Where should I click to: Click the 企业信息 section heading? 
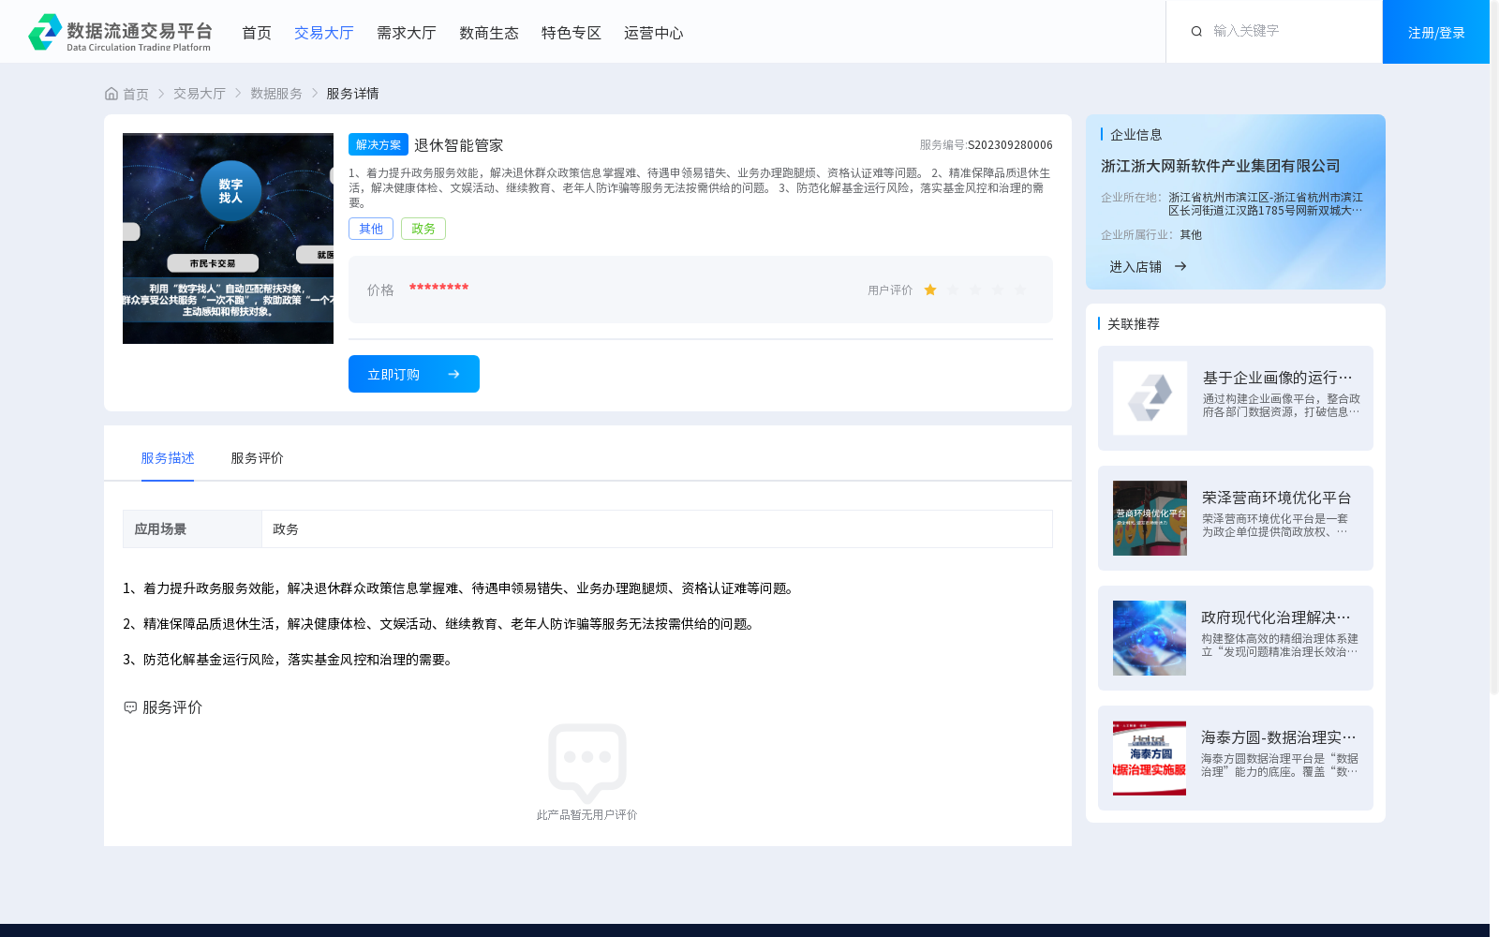(x=1136, y=135)
